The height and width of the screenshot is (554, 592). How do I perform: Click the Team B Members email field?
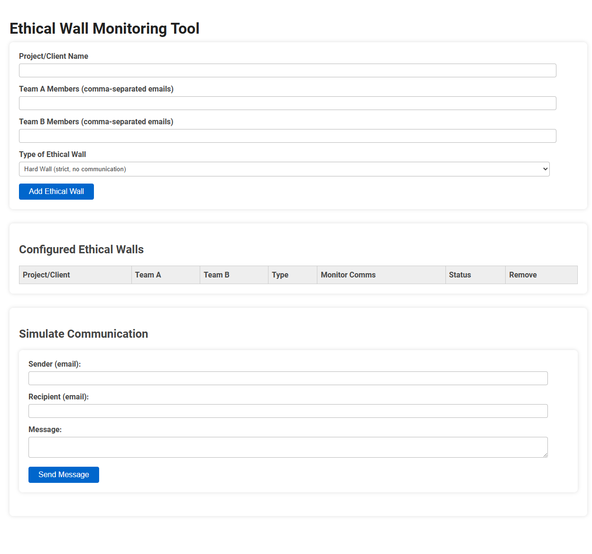coord(287,136)
